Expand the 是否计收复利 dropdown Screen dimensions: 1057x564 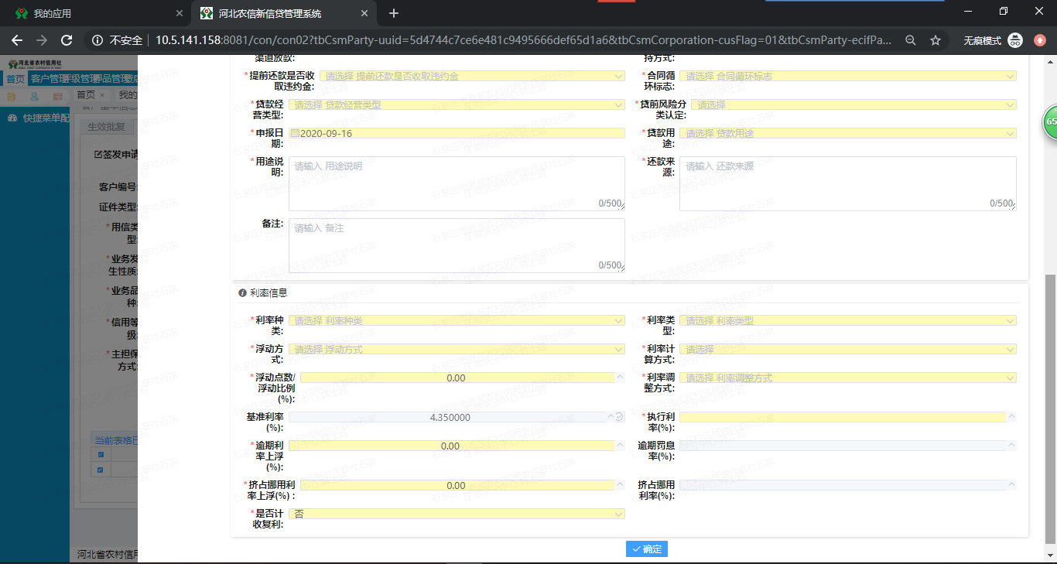(457, 514)
